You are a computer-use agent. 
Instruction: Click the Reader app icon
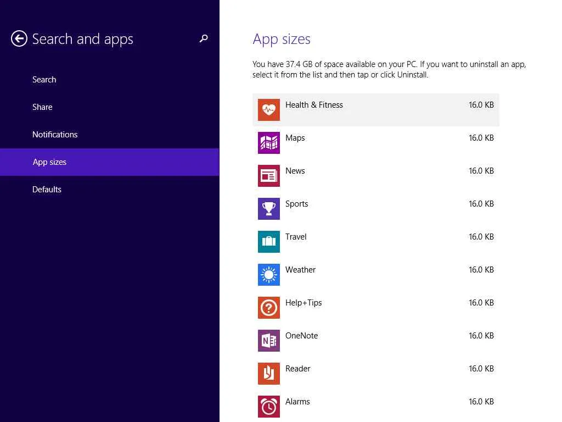[x=269, y=374]
